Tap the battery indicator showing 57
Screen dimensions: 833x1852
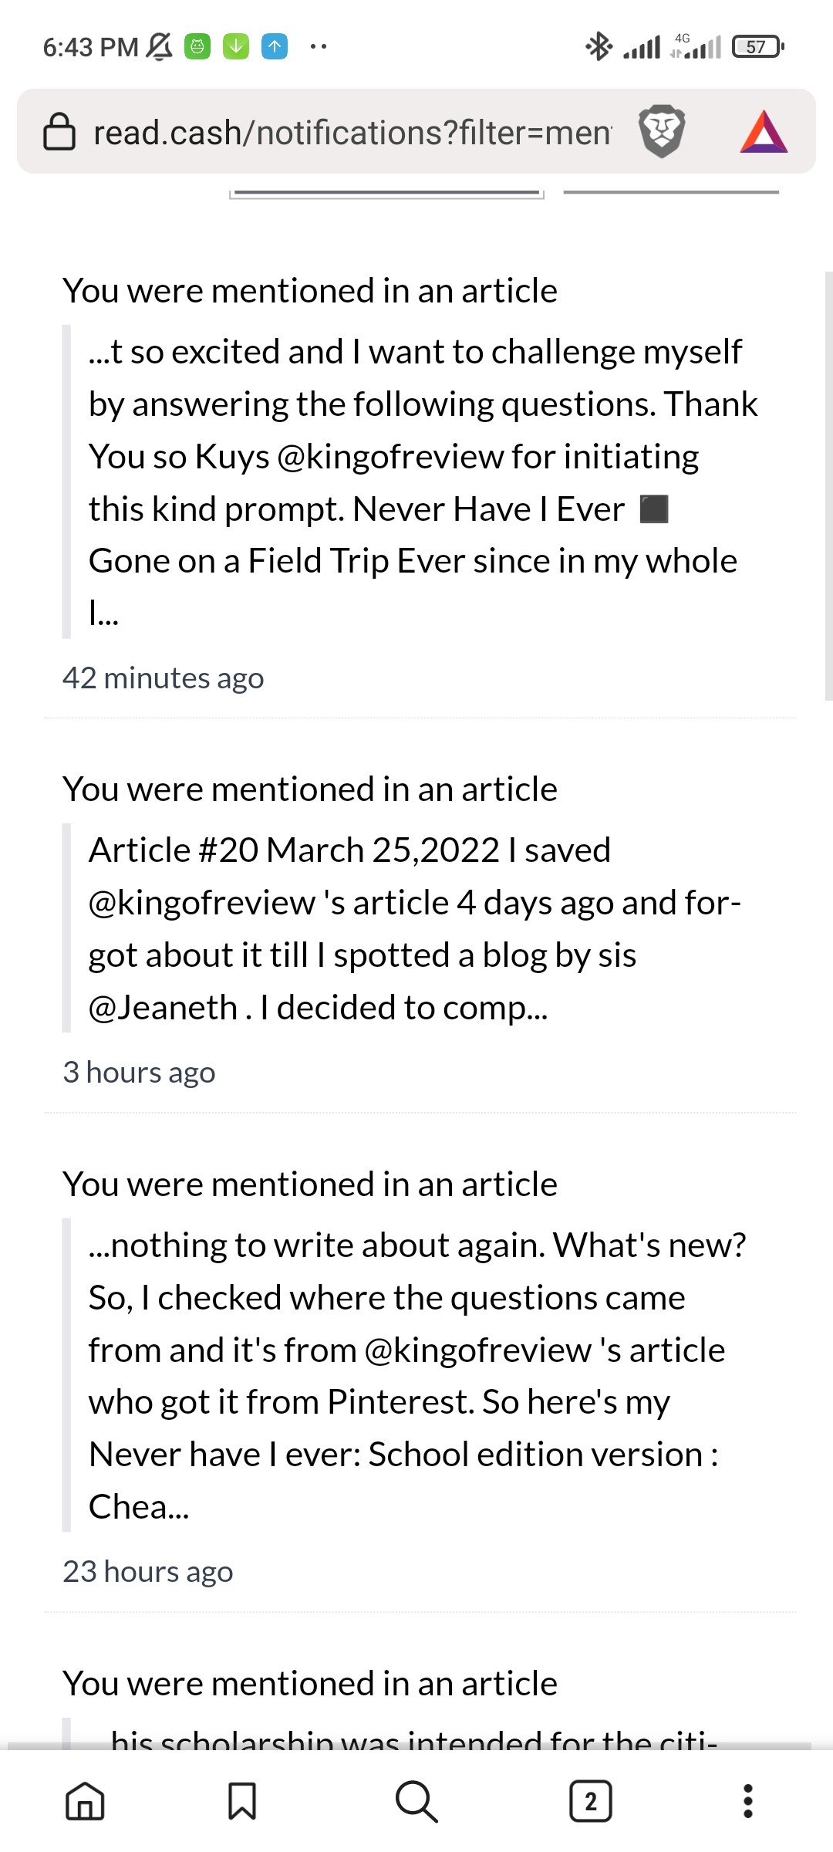click(758, 47)
